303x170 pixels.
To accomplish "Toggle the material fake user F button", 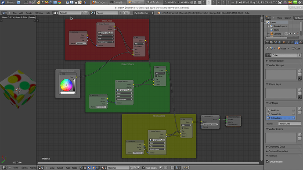I will pos(131,168).
